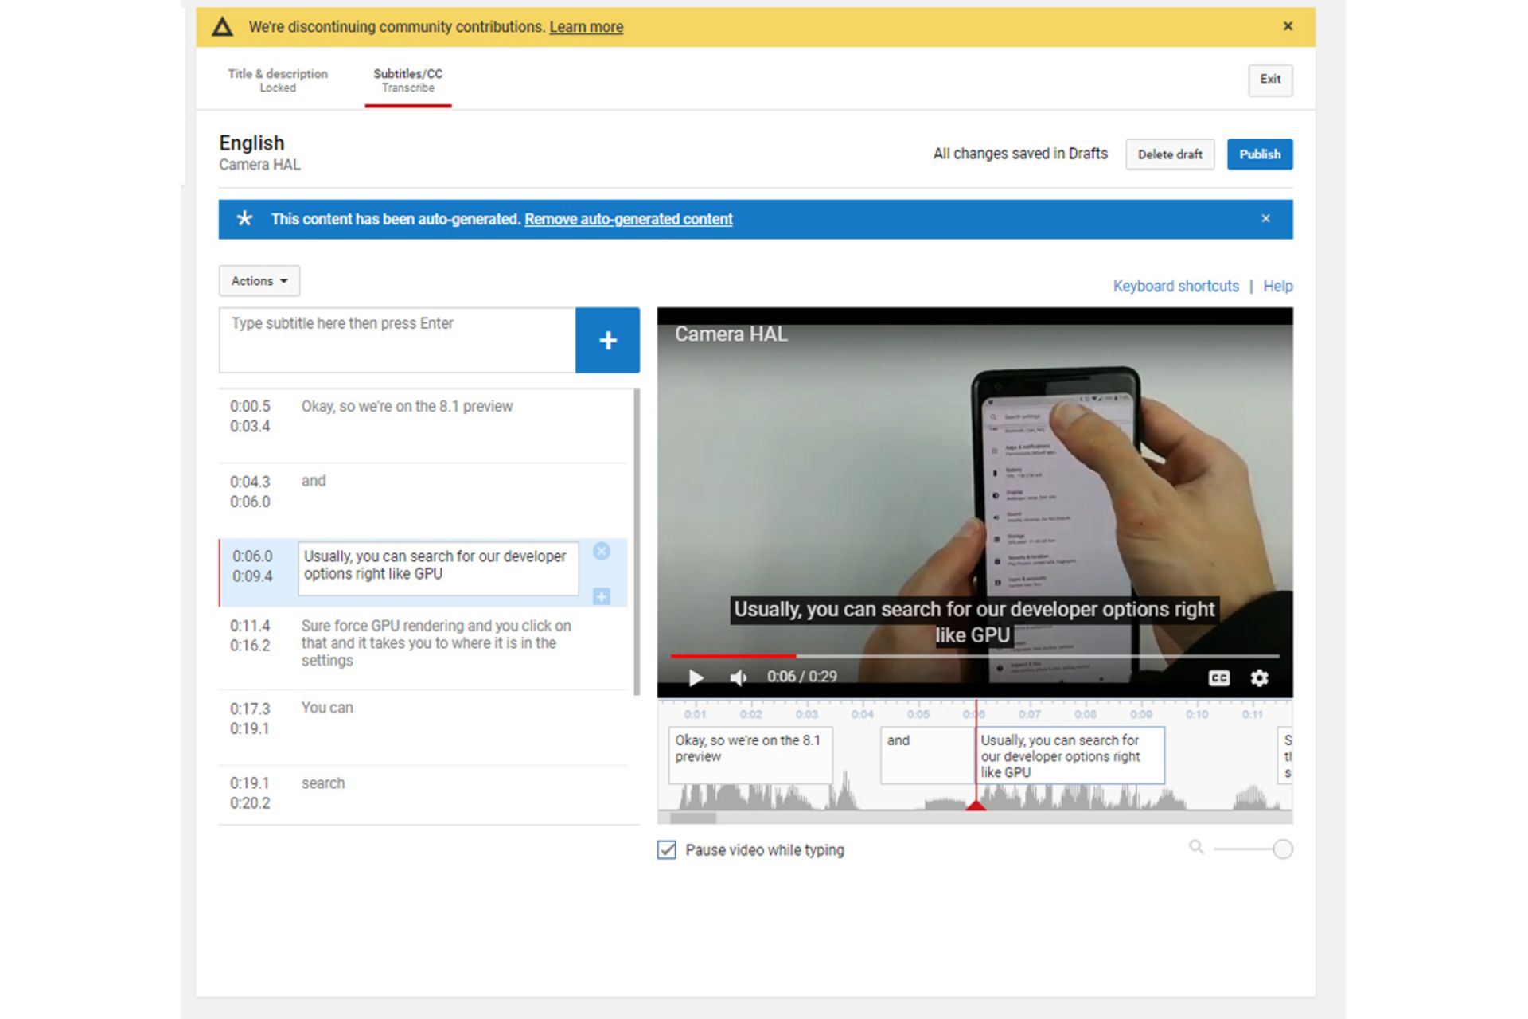This screenshot has width=1528, height=1019.
Task: Select the Subtitles/CC Transcribe tab
Action: [x=408, y=80]
